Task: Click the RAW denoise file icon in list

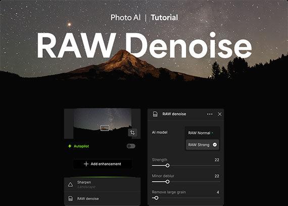Action: point(71,198)
